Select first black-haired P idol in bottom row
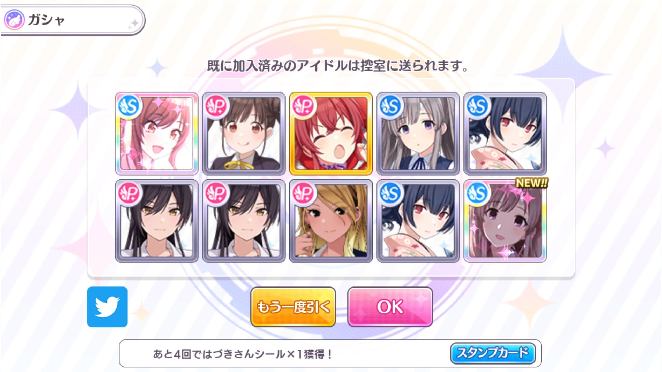Screen dimensions: 662x372 156,221
